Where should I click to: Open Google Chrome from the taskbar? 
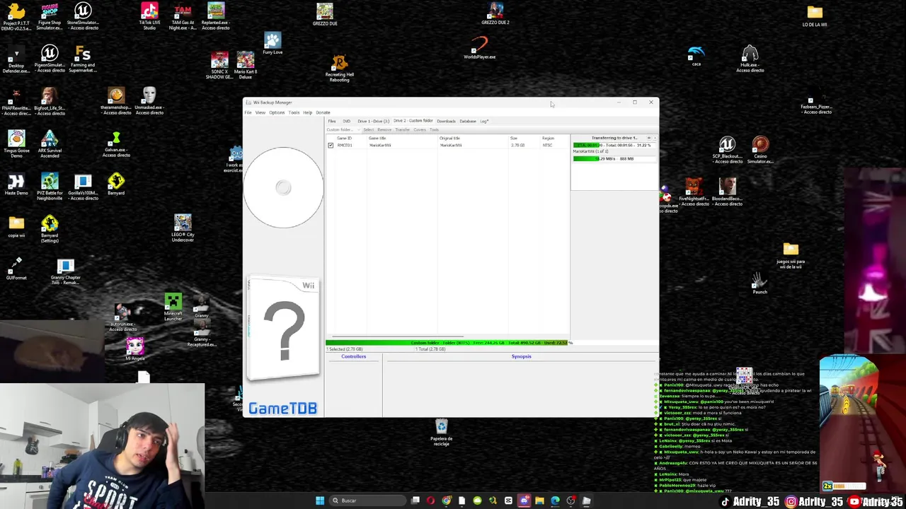pyautogui.click(x=446, y=501)
